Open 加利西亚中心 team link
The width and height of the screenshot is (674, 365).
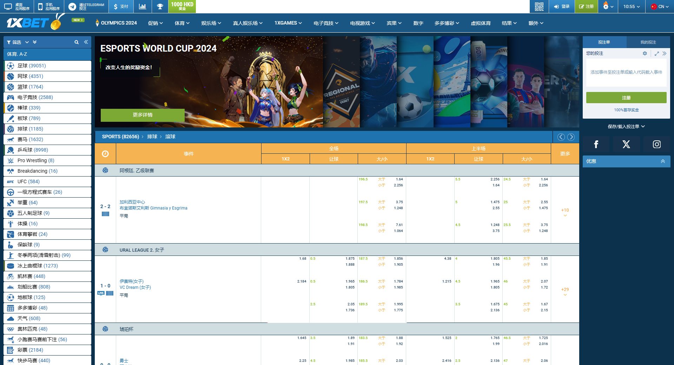pos(132,202)
